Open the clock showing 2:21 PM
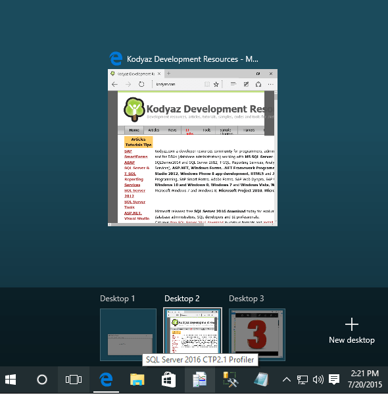The width and height of the screenshot is (388, 394). [x=365, y=380]
